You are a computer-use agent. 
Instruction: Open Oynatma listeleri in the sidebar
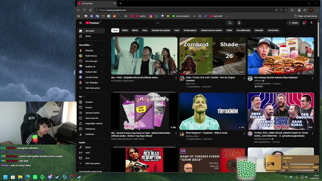coord(91,113)
